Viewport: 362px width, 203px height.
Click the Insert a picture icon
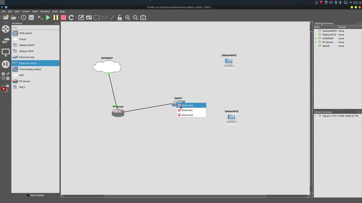tap(89, 17)
